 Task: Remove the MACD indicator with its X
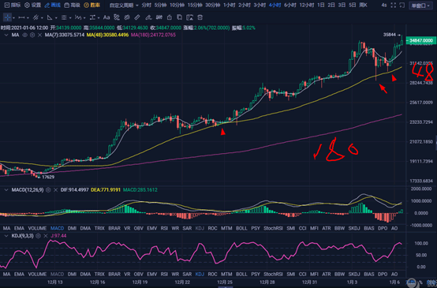pos(55,190)
